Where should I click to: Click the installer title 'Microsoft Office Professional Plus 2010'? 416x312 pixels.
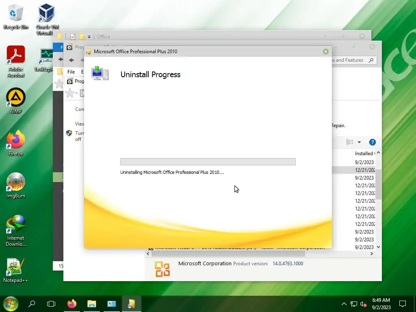135,52
